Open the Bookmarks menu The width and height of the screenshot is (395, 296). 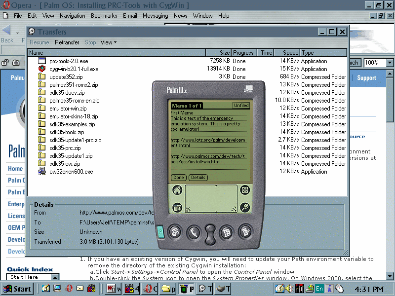104,16
